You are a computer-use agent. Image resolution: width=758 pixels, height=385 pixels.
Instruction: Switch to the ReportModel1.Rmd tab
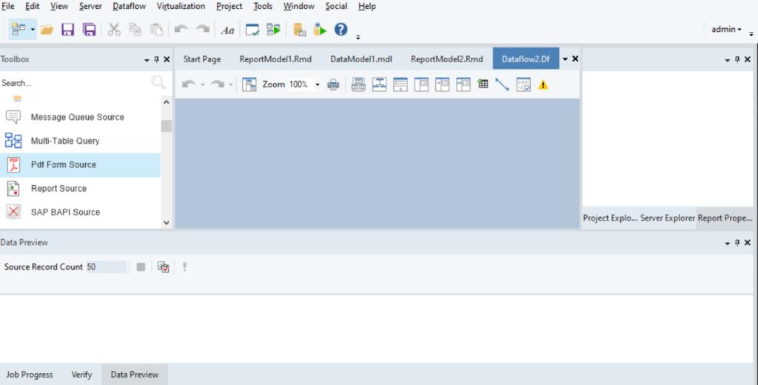pyautogui.click(x=275, y=59)
